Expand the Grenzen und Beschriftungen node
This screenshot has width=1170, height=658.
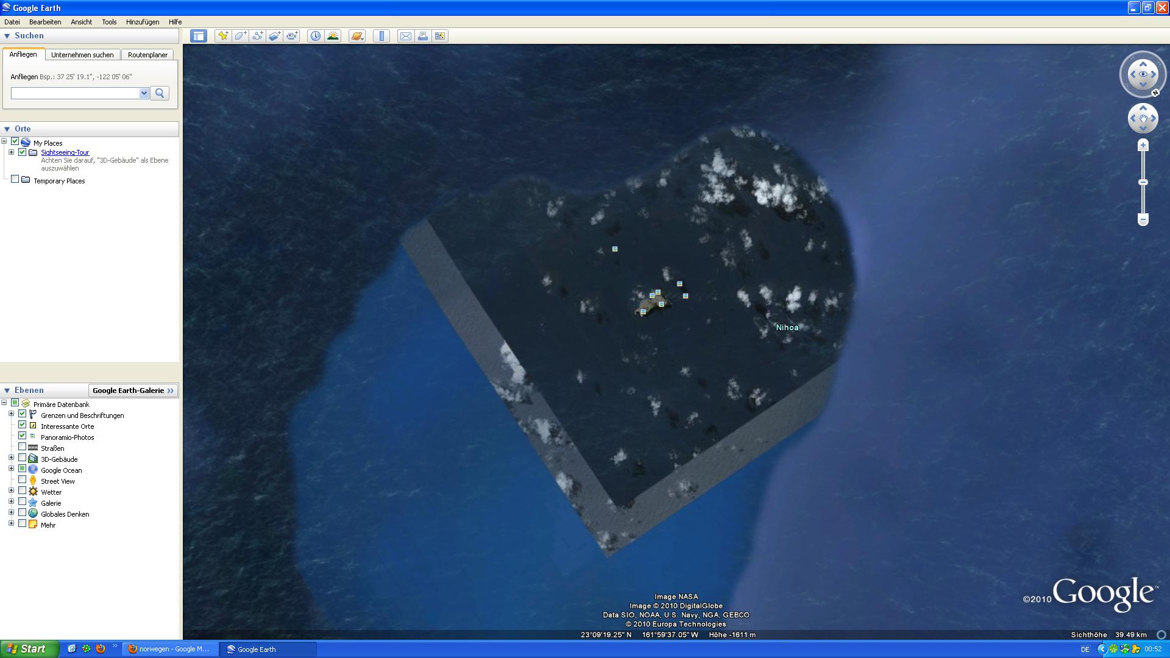pyautogui.click(x=11, y=414)
